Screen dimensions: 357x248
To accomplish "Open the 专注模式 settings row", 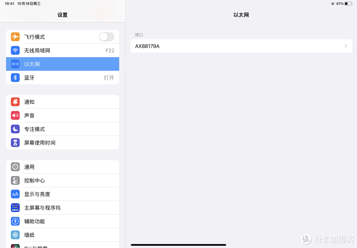I will tap(62, 129).
